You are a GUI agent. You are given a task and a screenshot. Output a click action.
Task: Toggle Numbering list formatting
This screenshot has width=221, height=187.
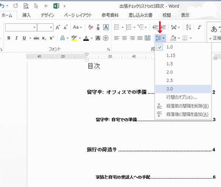pyautogui.click(x=129, y=27)
